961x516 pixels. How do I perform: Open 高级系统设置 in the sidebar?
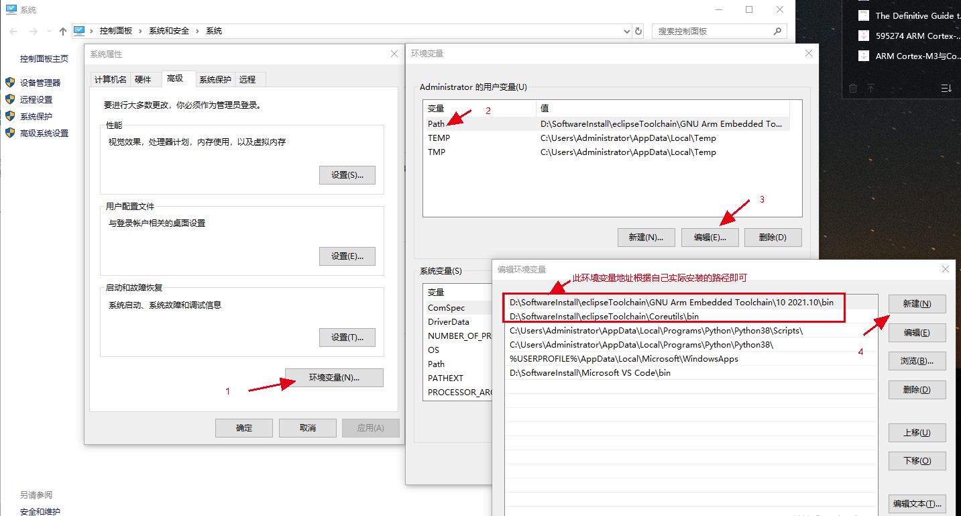coord(43,132)
